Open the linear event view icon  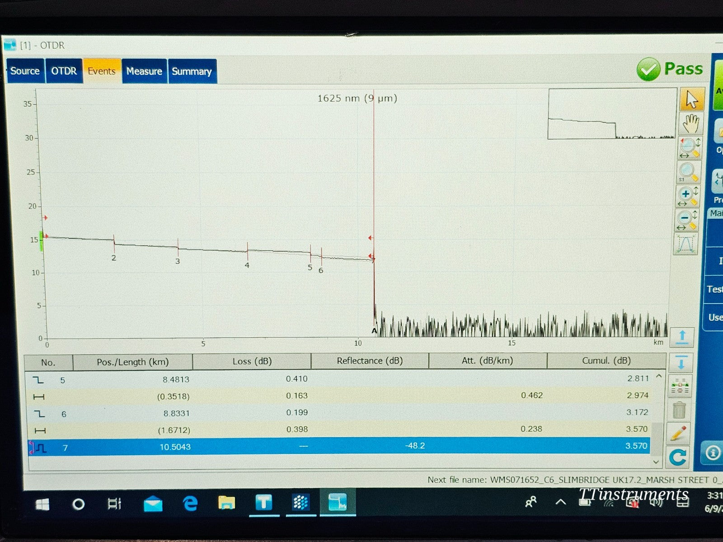pyautogui.click(x=680, y=385)
